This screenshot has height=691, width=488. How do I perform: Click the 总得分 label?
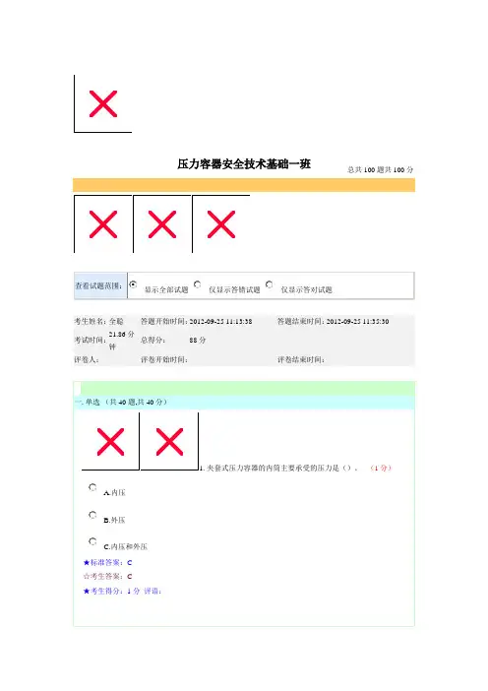click(153, 341)
